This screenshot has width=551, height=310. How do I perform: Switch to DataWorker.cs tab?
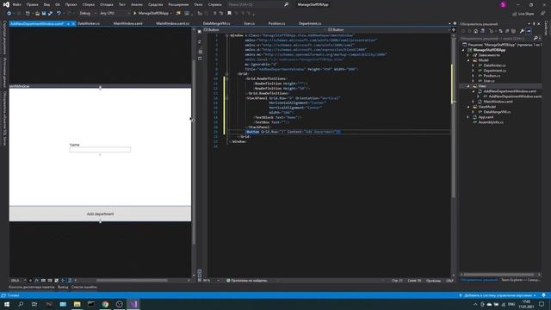click(89, 23)
